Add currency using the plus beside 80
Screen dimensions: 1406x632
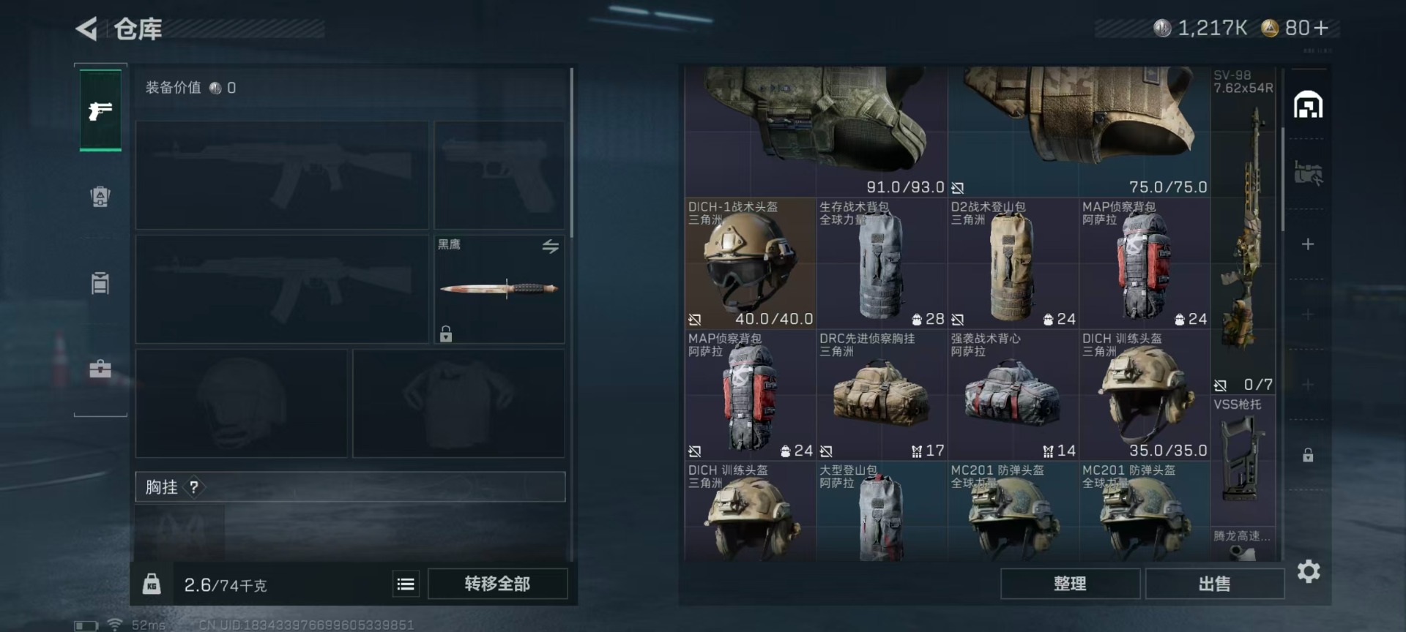[x=1321, y=28]
